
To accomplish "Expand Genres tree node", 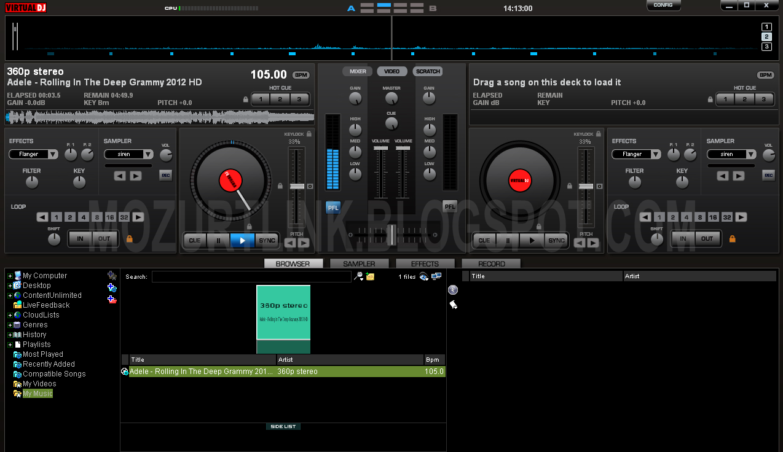I will [x=10, y=325].
